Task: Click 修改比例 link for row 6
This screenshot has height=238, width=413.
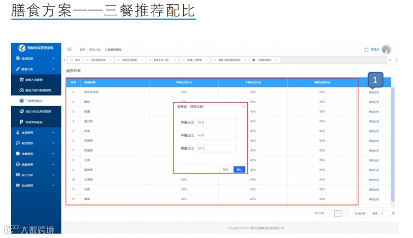Action: [x=374, y=141]
